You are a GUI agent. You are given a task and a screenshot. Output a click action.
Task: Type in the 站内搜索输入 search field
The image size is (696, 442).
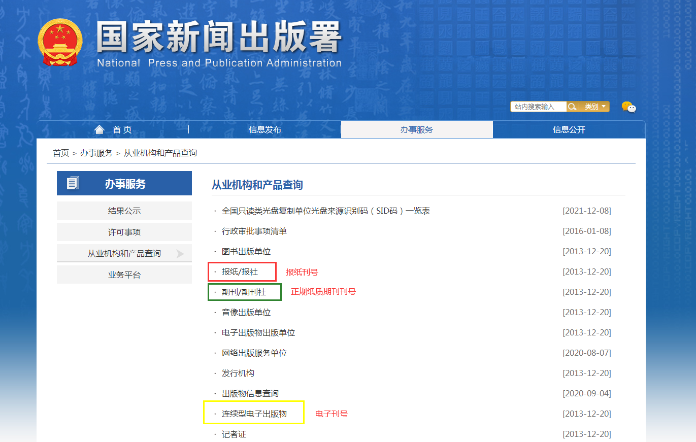point(538,107)
